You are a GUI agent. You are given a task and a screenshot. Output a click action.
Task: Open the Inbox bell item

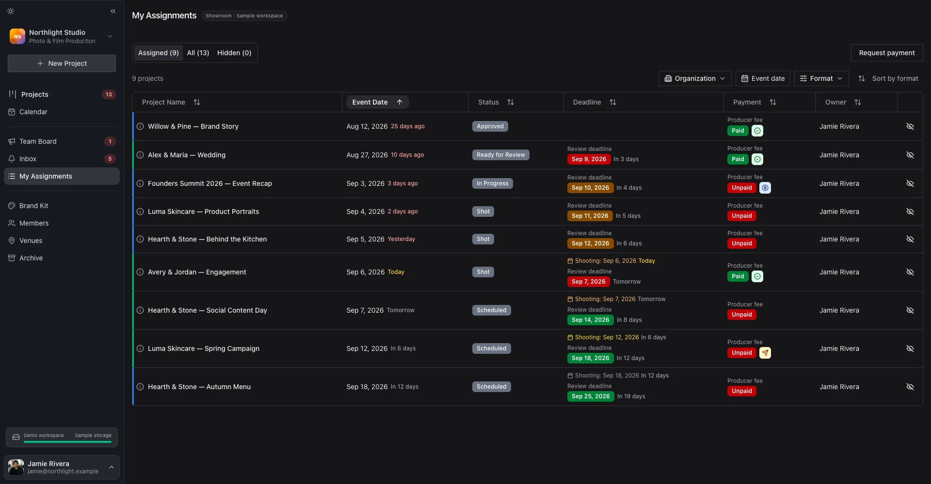coord(62,159)
